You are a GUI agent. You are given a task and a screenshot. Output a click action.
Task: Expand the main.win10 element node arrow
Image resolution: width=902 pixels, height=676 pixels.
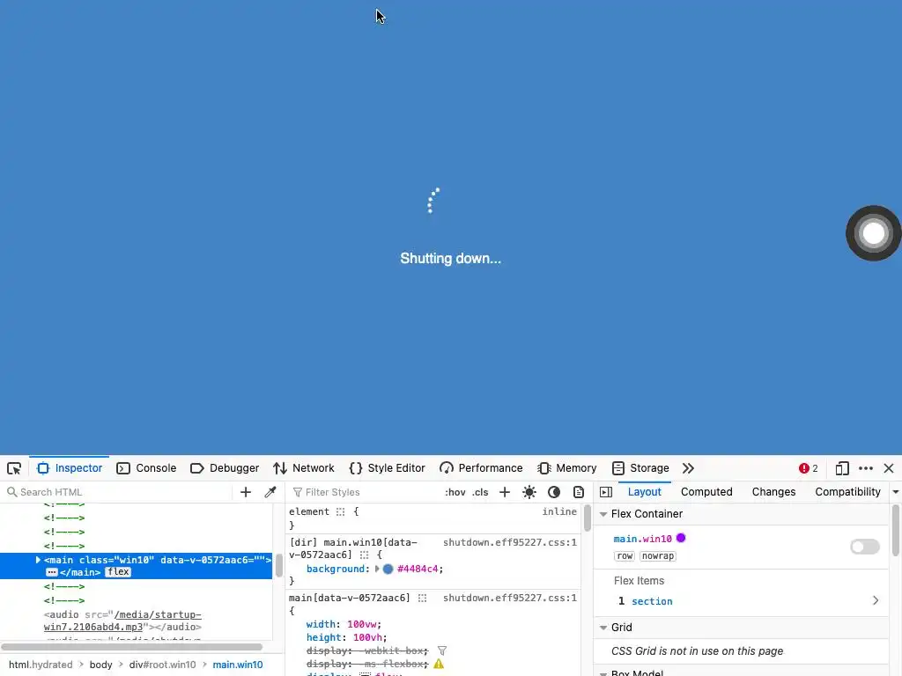[x=38, y=560]
